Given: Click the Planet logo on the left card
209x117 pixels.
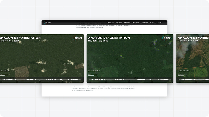Looking at the screenshot, I should [x=77, y=38].
